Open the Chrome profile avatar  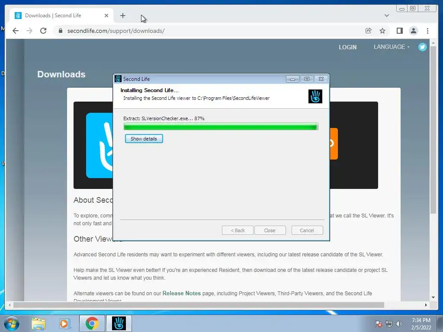414,31
